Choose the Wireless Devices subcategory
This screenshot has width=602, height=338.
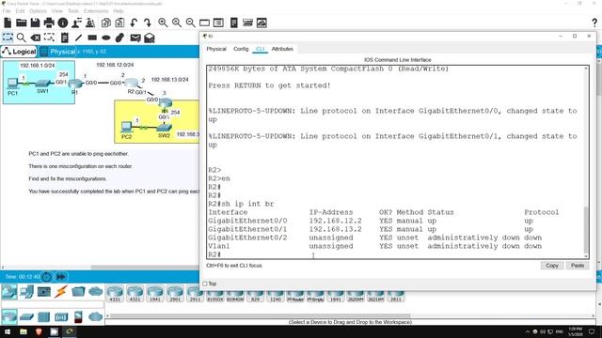(61, 317)
